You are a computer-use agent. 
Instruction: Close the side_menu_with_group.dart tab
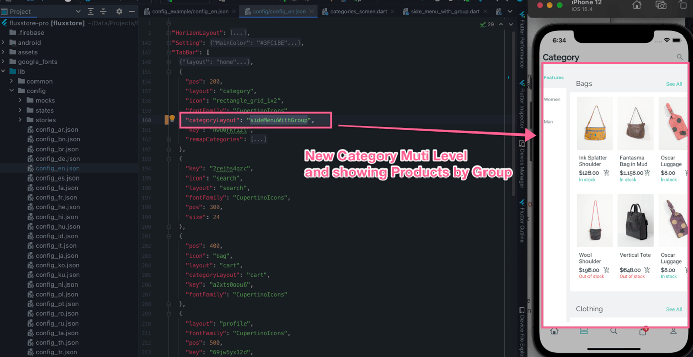486,11
